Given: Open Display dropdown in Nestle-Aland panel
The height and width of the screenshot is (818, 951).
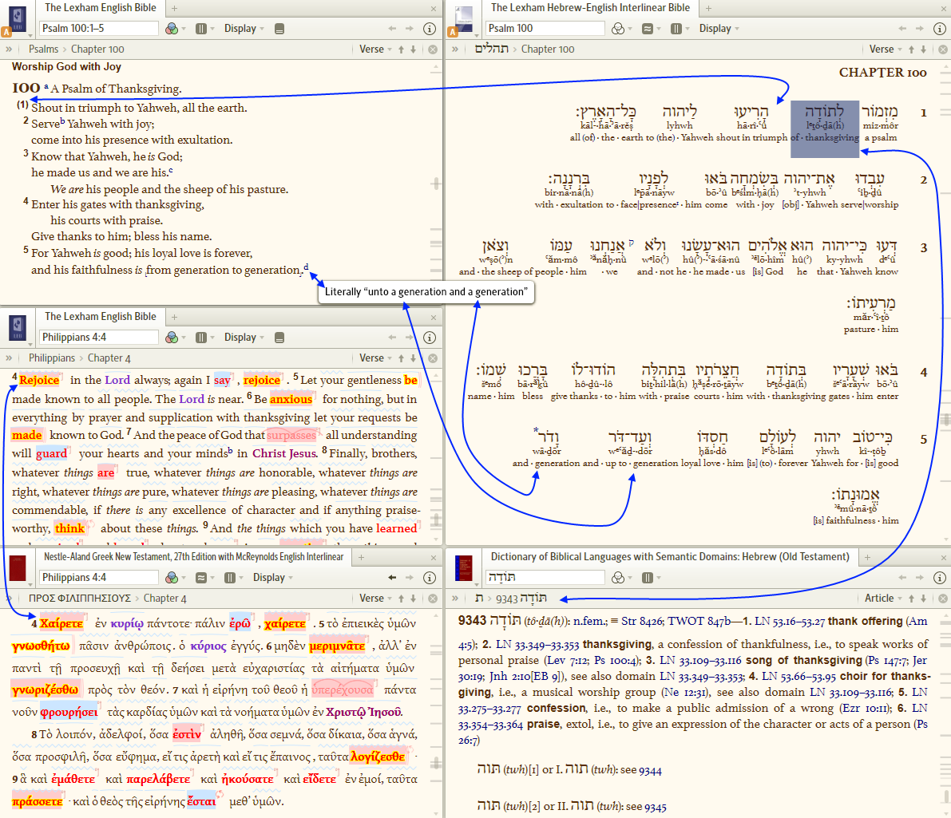Looking at the screenshot, I should point(272,578).
